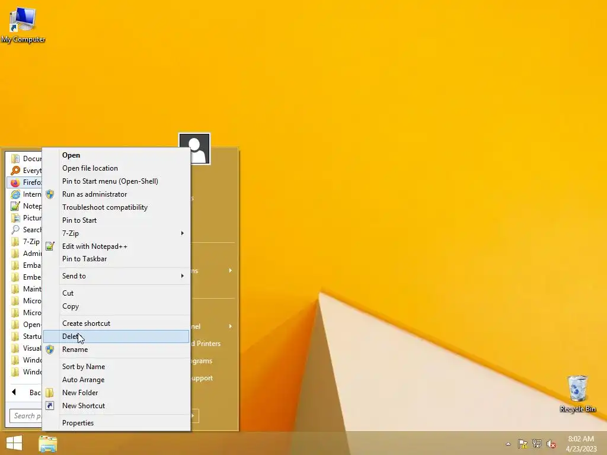Click the Notepad++ icon in context menu
Viewport: 607px width, 455px height.
(50, 246)
